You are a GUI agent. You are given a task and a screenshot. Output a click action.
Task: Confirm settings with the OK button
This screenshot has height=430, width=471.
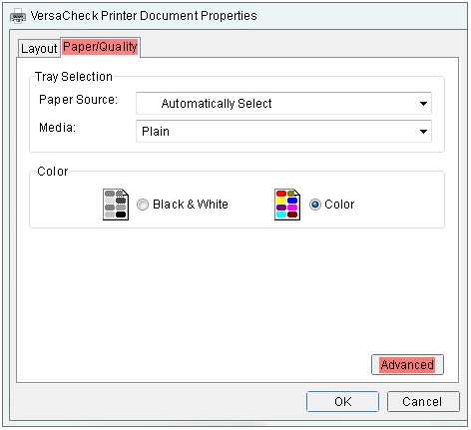[342, 401]
